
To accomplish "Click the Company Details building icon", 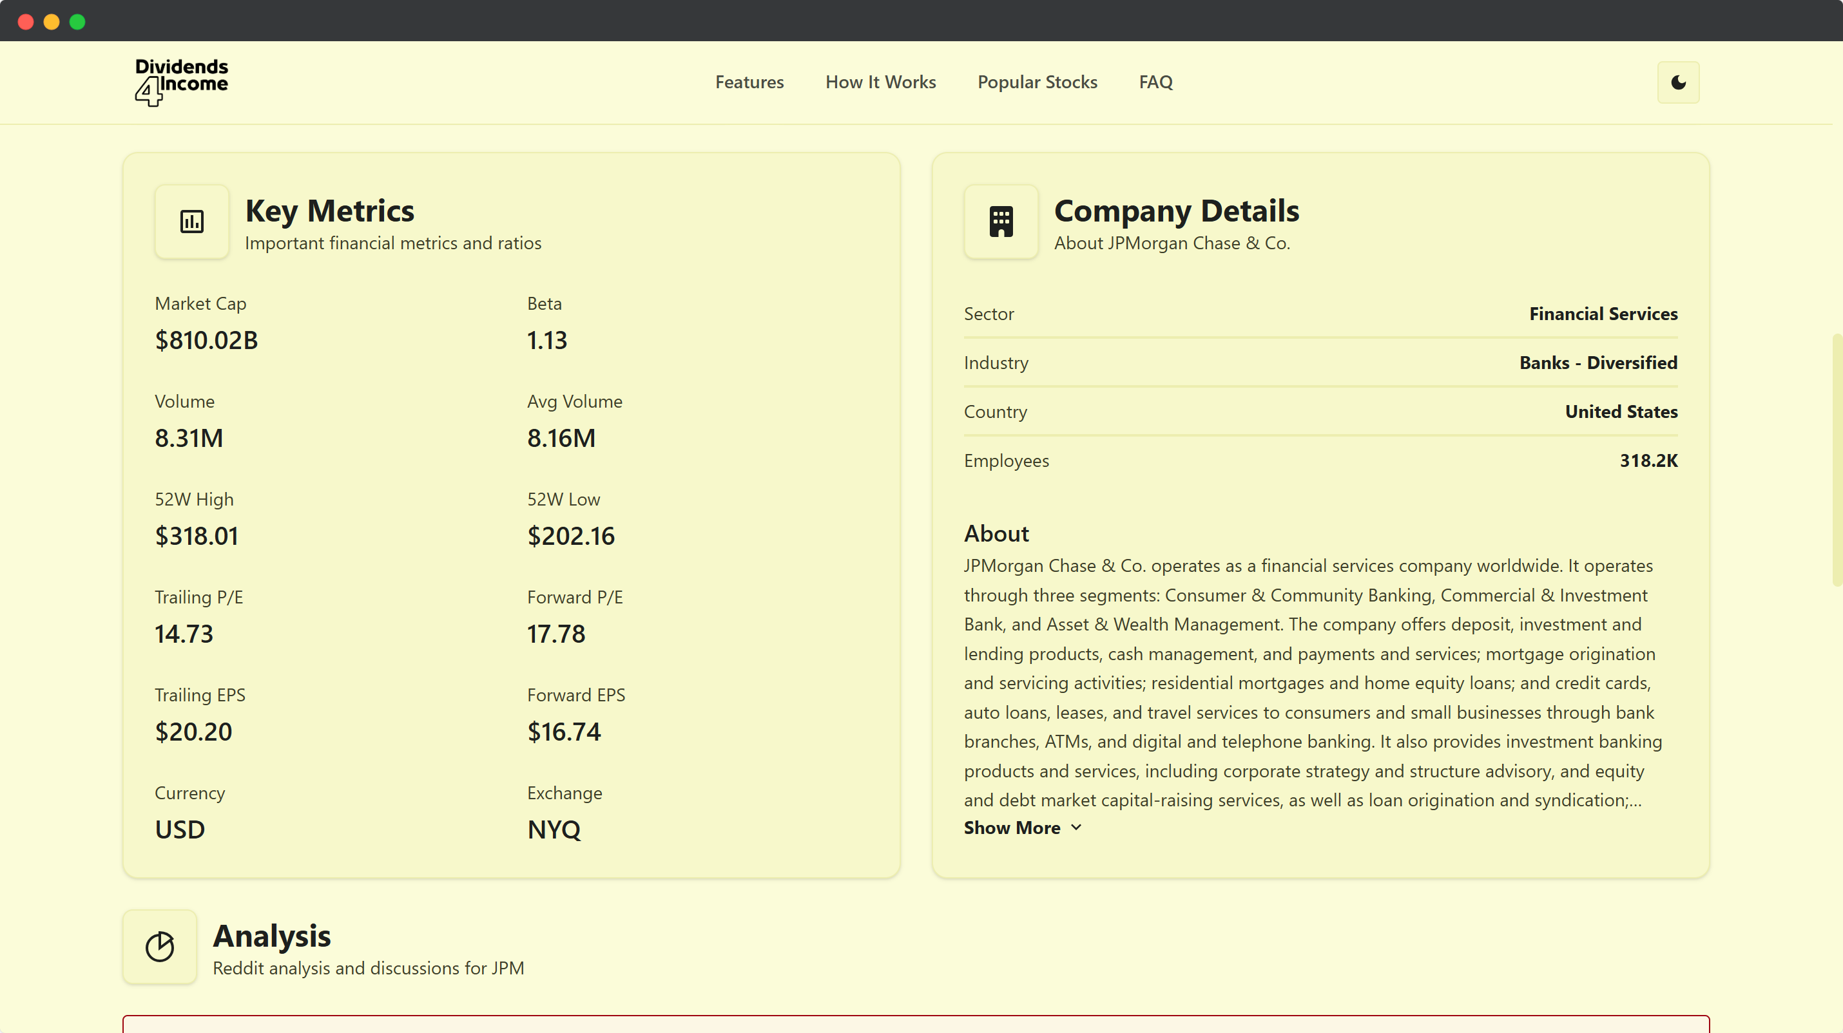I will click(x=1000, y=222).
